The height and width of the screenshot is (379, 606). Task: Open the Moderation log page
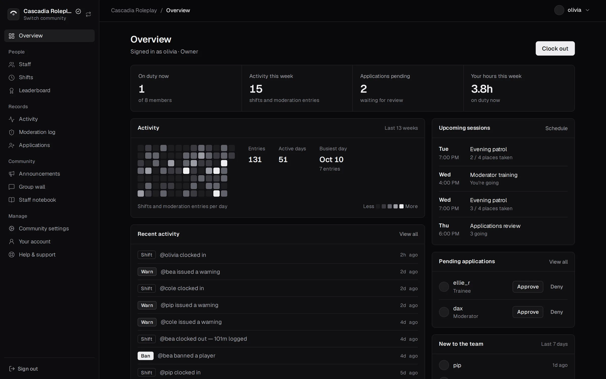point(49,132)
